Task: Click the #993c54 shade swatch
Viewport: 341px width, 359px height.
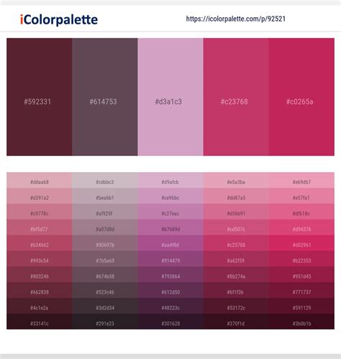Action: (40, 259)
